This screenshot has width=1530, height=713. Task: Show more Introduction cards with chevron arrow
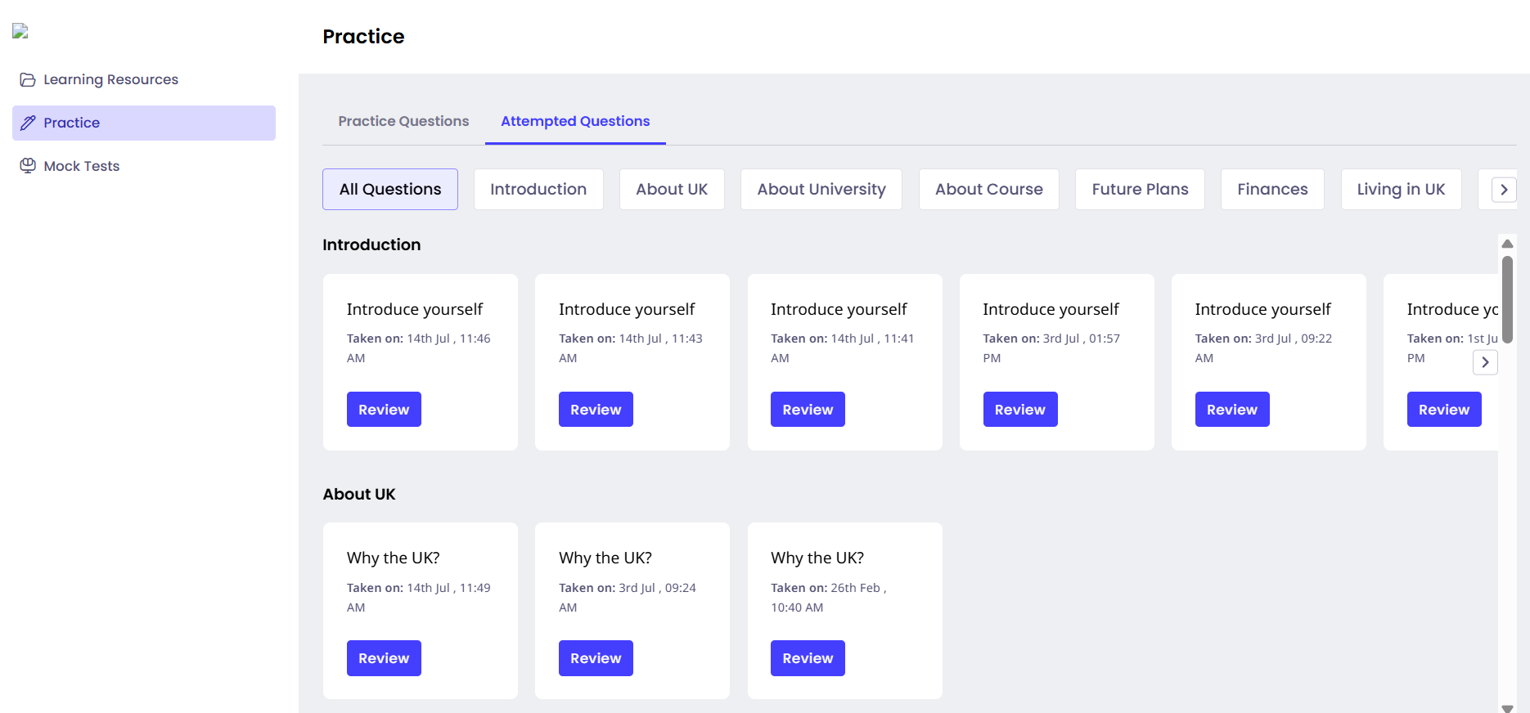1485,362
